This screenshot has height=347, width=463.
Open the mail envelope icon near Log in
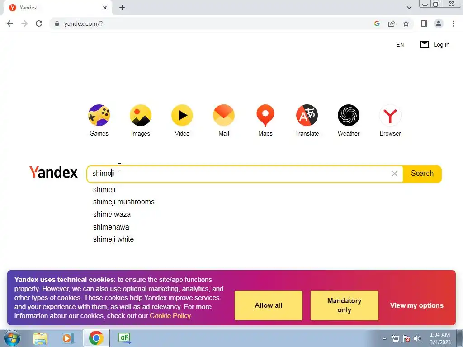[424, 45]
